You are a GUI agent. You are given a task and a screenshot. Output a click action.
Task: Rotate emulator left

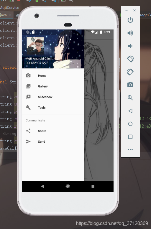(x=130, y=59)
